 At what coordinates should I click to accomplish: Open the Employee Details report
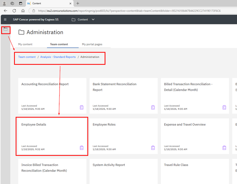tap(52, 136)
